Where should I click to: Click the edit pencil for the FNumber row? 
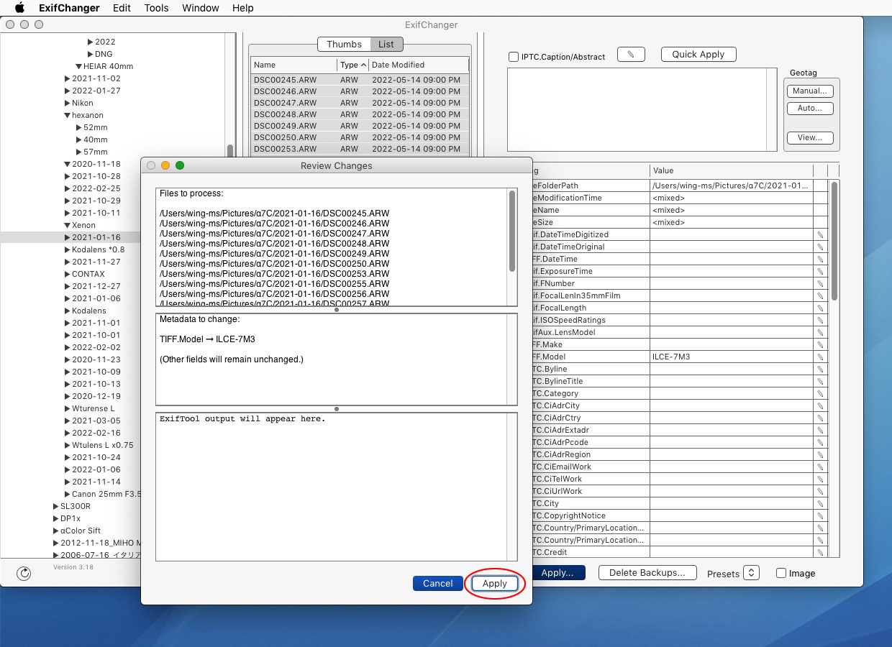819,283
